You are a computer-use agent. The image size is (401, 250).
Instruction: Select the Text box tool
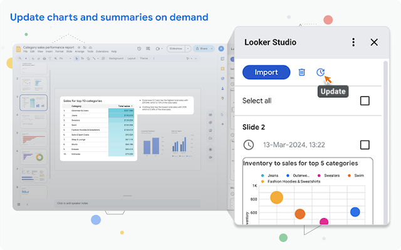[x=82, y=58]
